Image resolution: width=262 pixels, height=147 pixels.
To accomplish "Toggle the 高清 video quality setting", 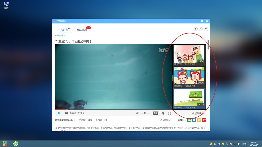I will 155,113.
